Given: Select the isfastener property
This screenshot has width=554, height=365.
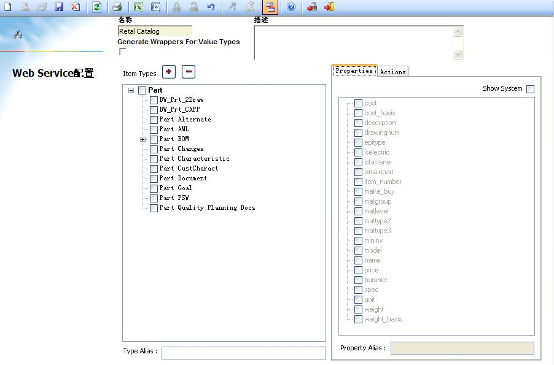Looking at the screenshot, I should tap(378, 162).
